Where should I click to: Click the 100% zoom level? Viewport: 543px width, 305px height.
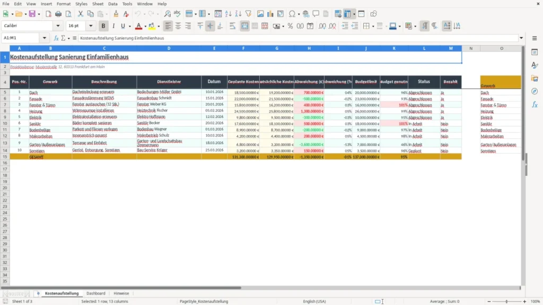click(x=536, y=301)
